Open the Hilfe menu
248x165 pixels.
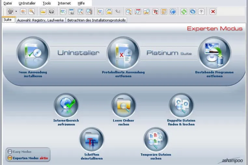coord(81,3)
